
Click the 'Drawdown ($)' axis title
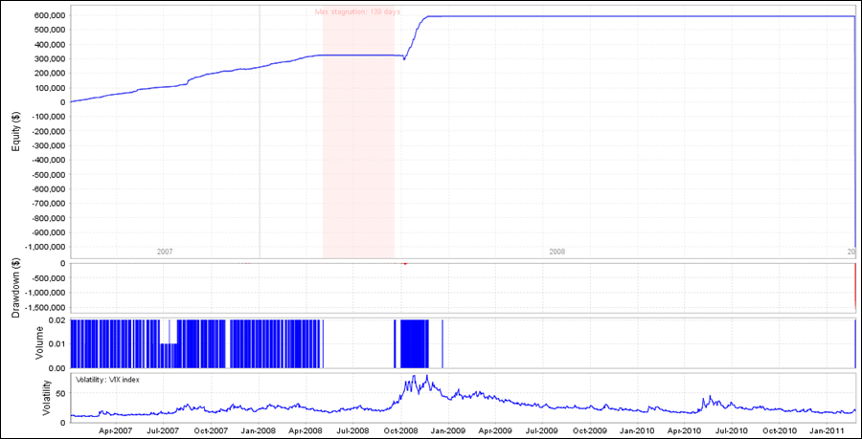click(14, 287)
